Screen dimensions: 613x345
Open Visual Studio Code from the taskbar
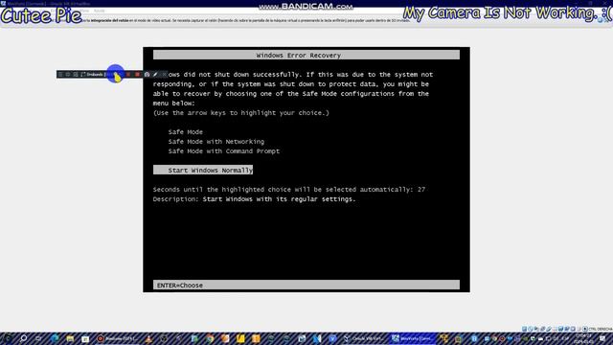click(x=317, y=338)
